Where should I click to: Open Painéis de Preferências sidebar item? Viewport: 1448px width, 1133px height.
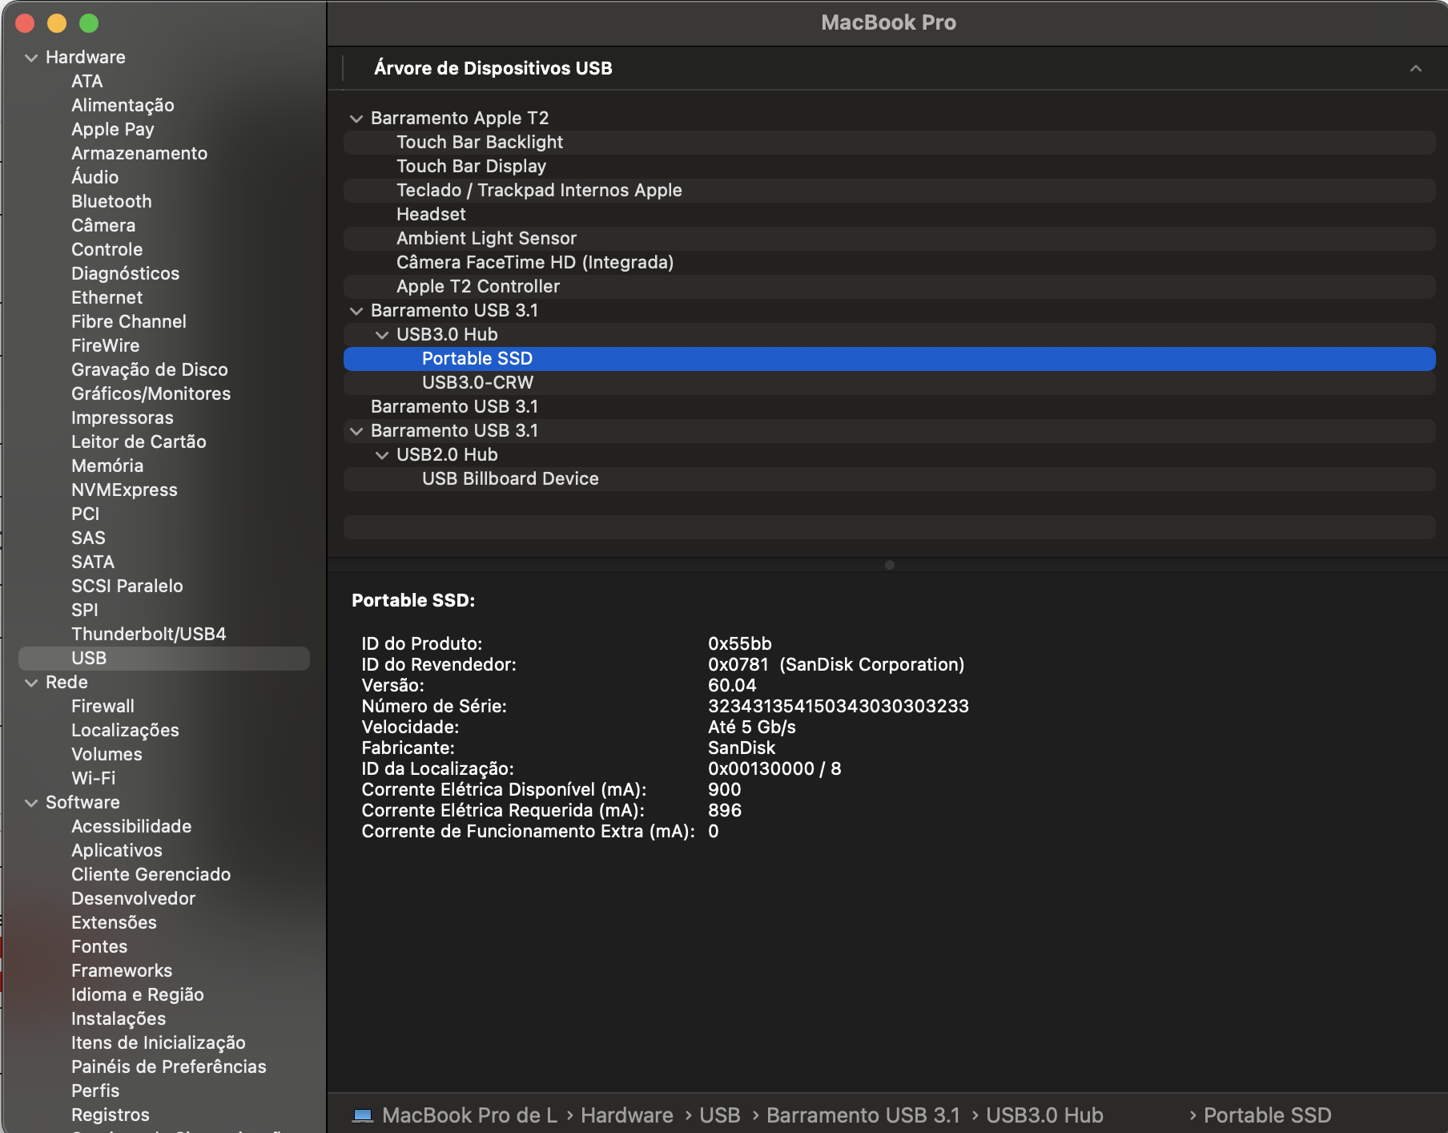point(169,1066)
